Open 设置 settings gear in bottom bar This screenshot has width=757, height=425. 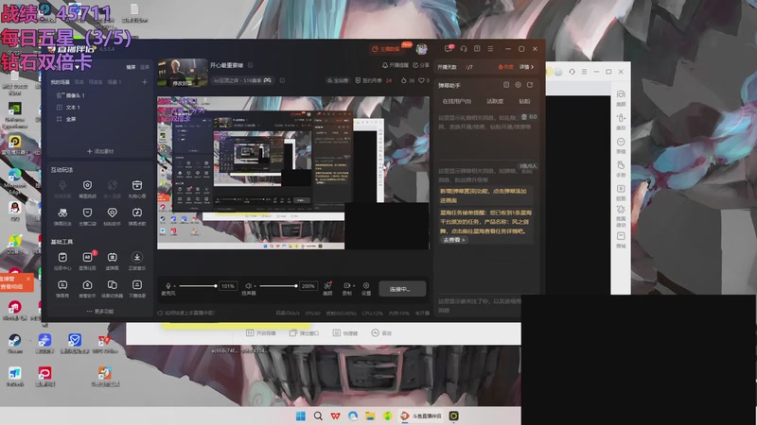coord(366,288)
